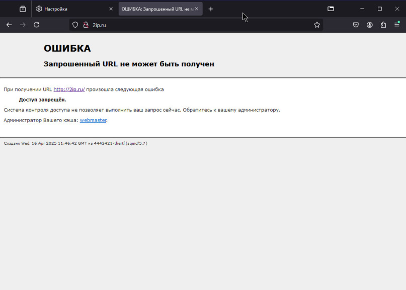406x290 pixels.
Task: Open the hamburger application menu
Action: click(x=397, y=25)
